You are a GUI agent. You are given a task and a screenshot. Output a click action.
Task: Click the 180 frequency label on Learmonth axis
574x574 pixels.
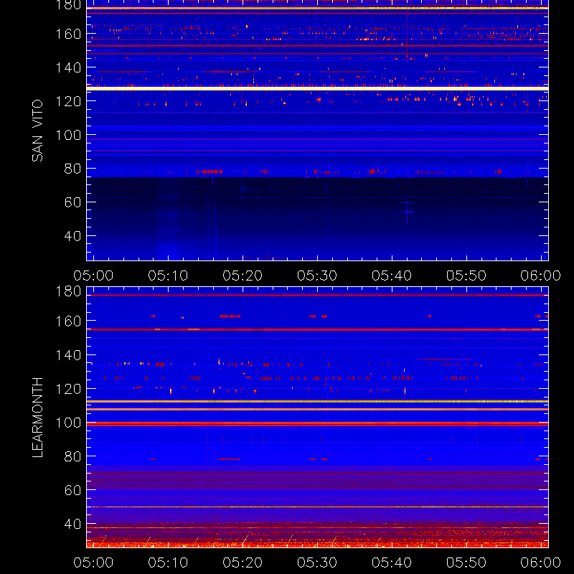[x=68, y=291]
